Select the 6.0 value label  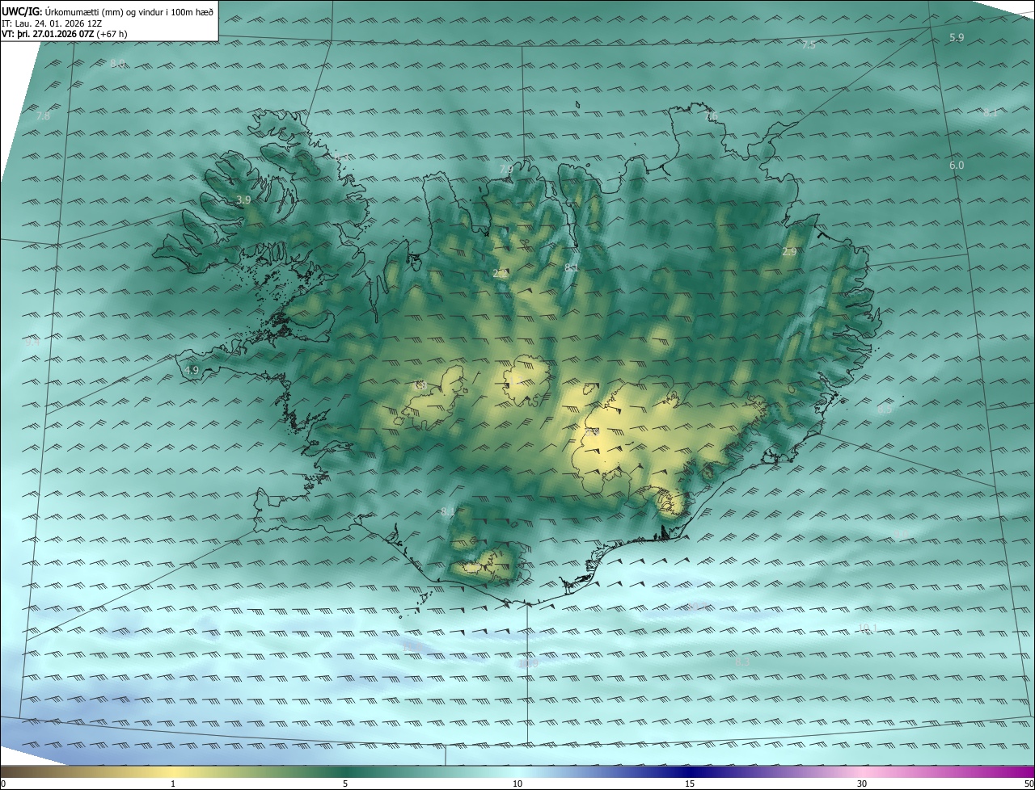957,165
